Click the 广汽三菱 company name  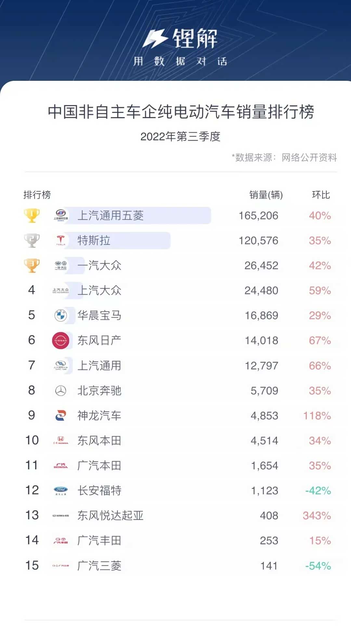click(x=99, y=566)
